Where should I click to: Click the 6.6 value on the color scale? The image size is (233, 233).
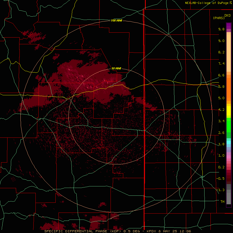pyautogui.click(x=221, y=75)
